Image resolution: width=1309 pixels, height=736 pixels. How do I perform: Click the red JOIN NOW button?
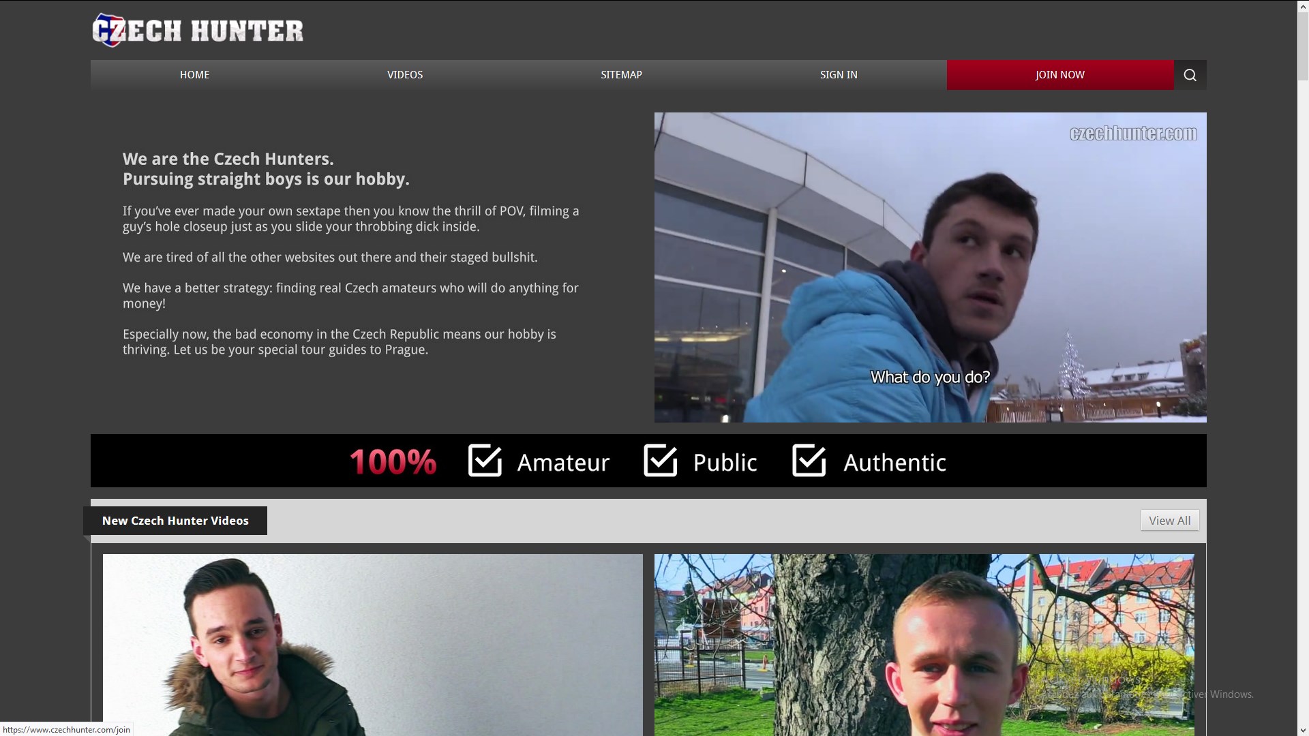click(1060, 75)
